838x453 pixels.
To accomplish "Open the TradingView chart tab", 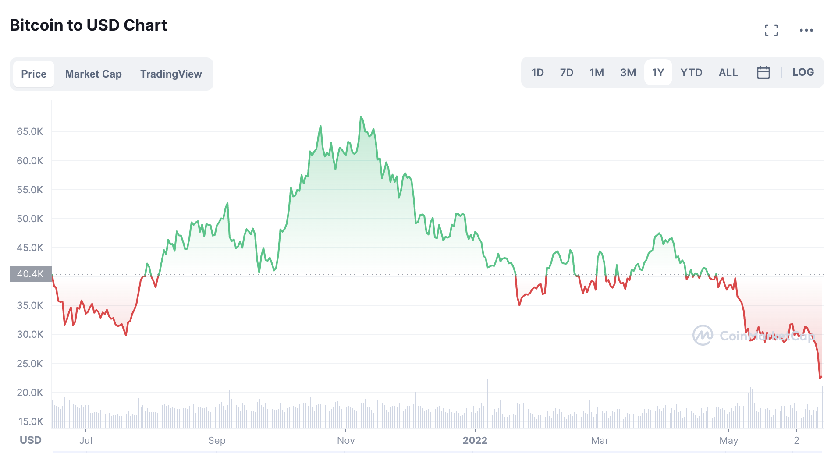I will (x=171, y=74).
